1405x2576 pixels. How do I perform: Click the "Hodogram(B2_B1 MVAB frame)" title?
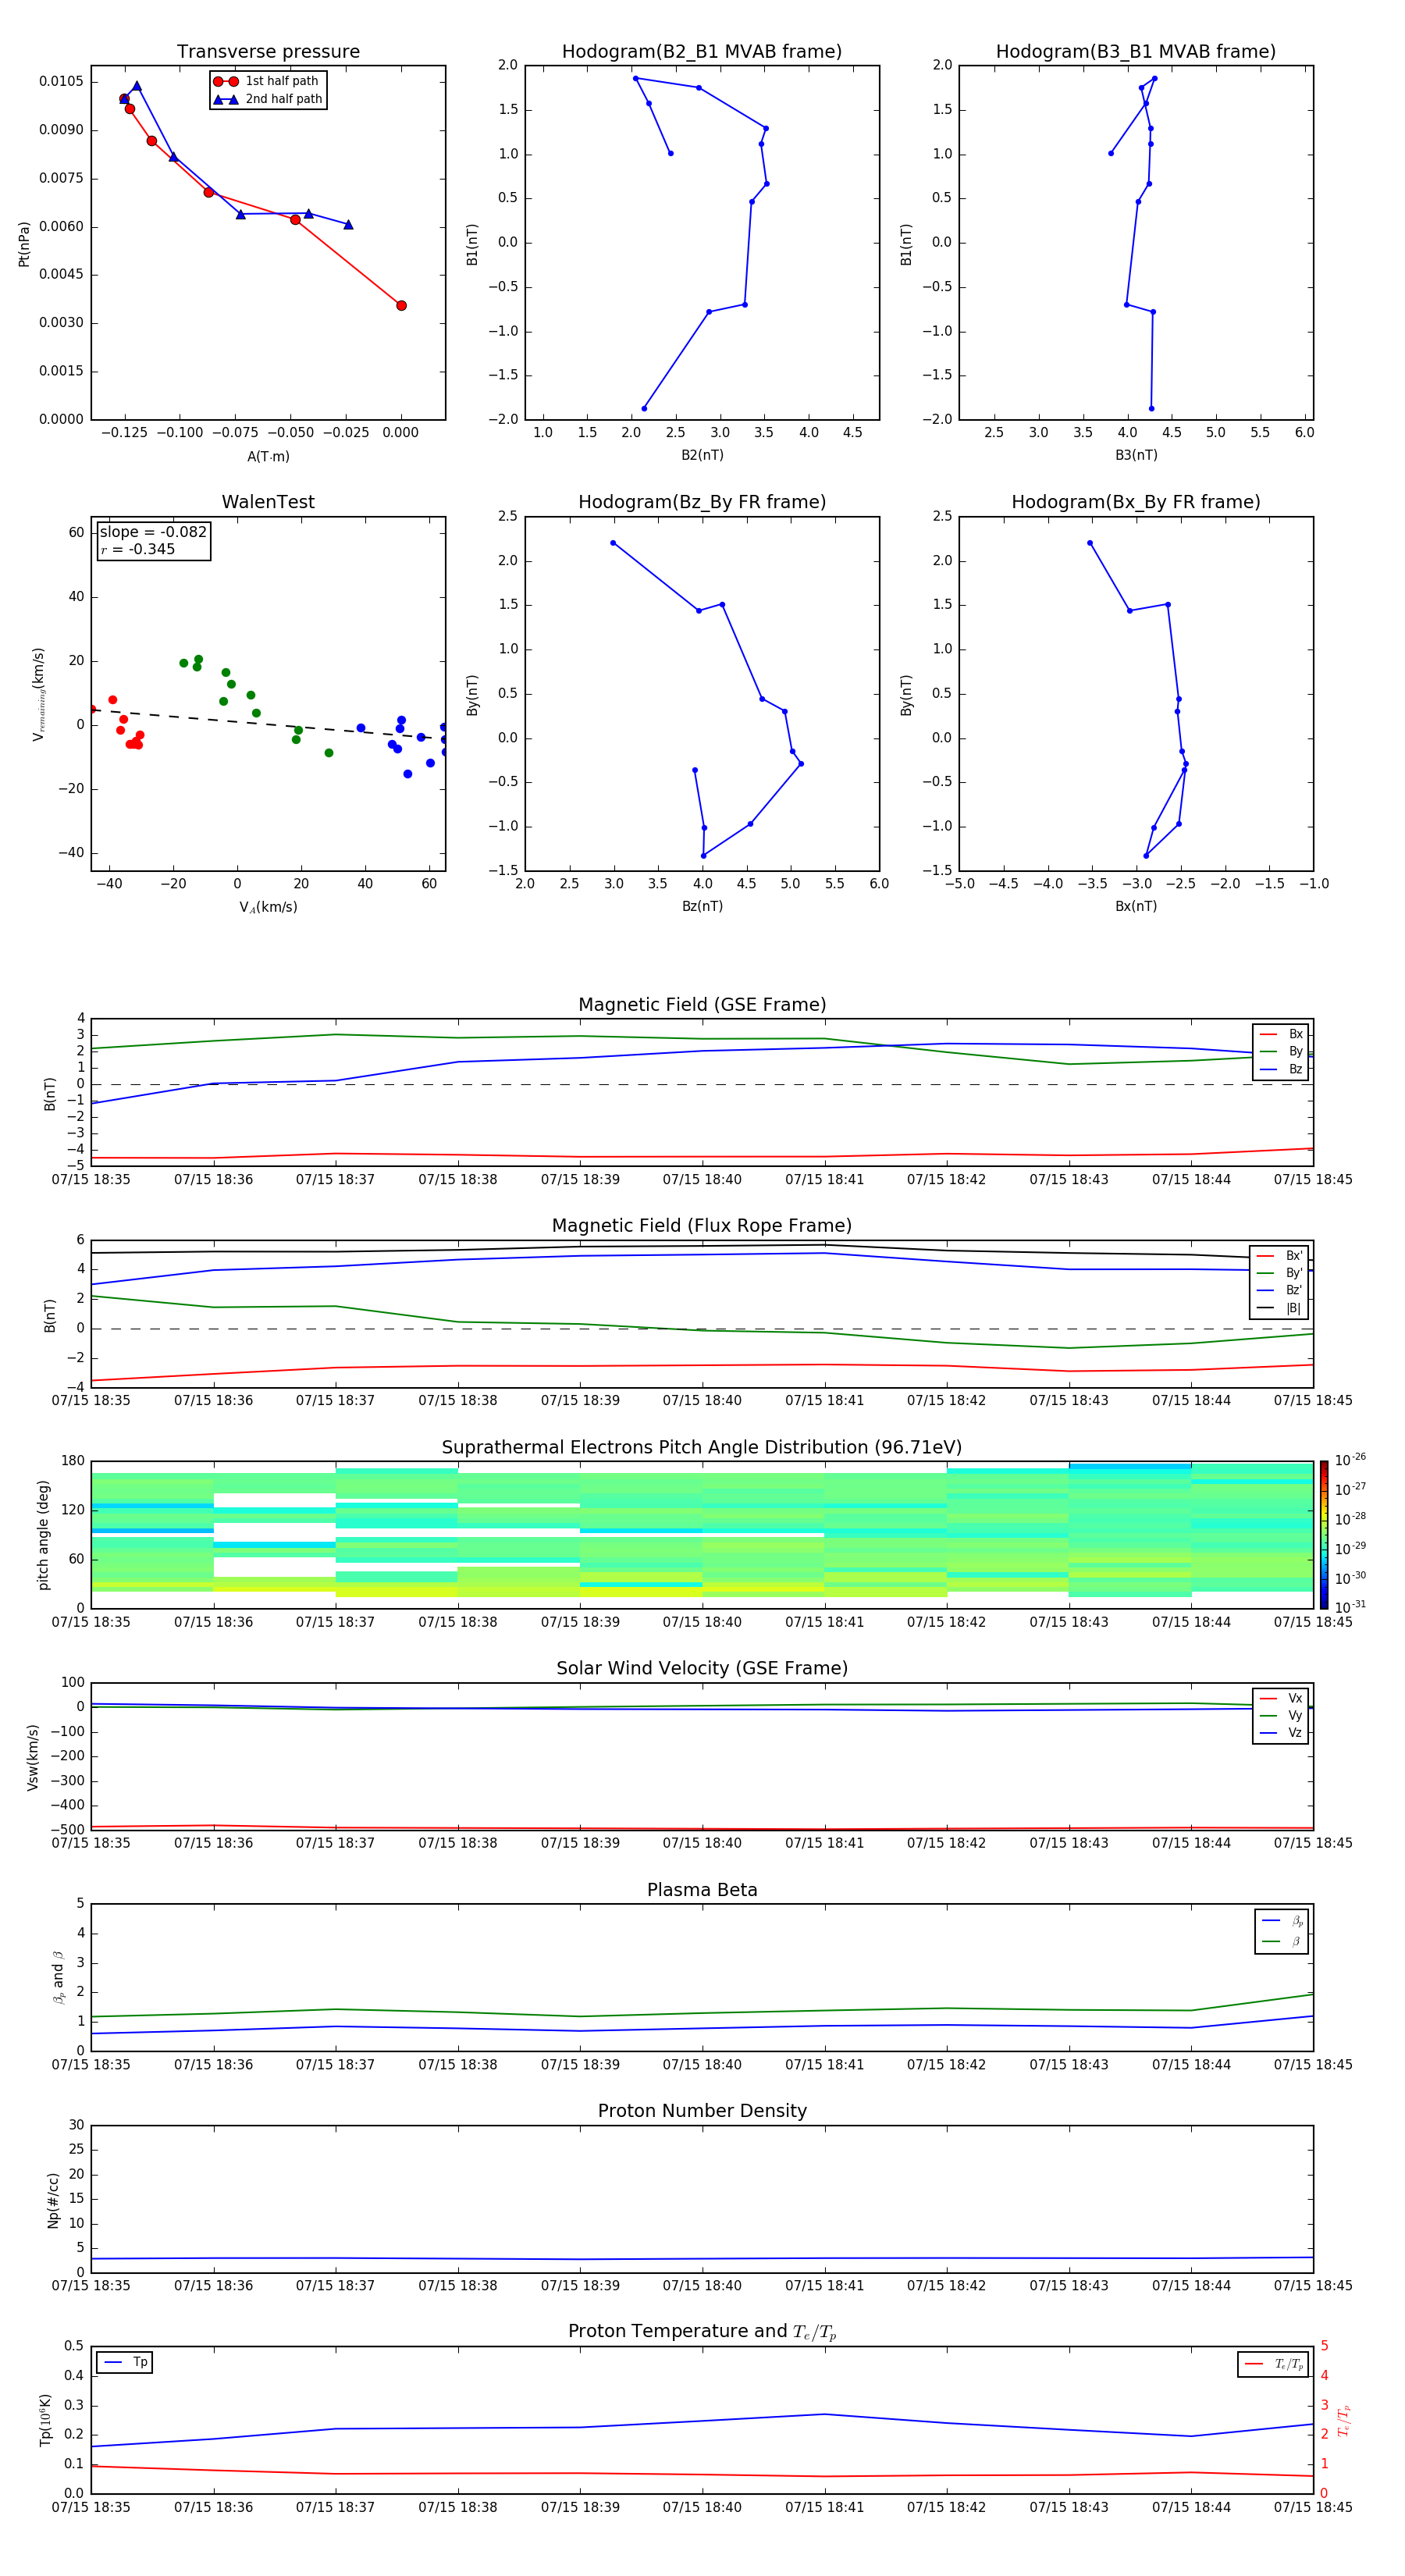(x=702, y=52)
